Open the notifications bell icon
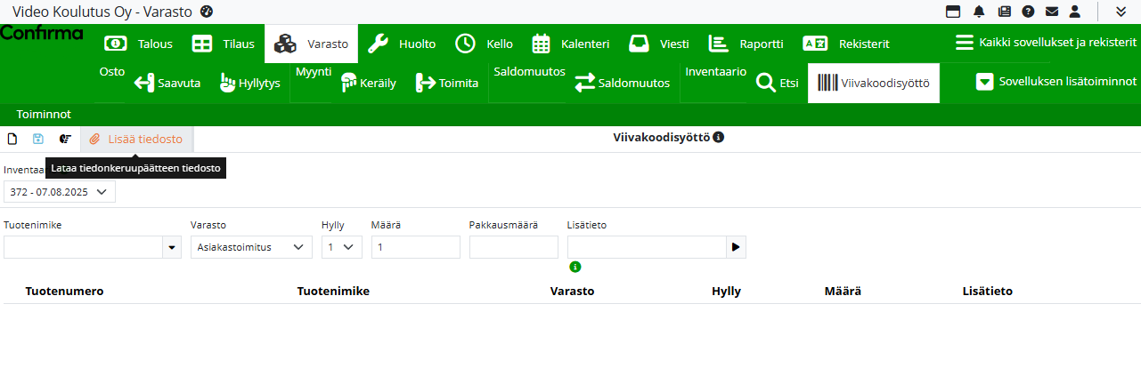Image resolution: width=1141 pixels, height=368 pixels. (x=979, y=12)
